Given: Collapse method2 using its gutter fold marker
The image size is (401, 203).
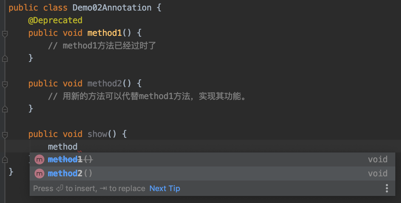Looking at the screenshot, I should (5, 84).
